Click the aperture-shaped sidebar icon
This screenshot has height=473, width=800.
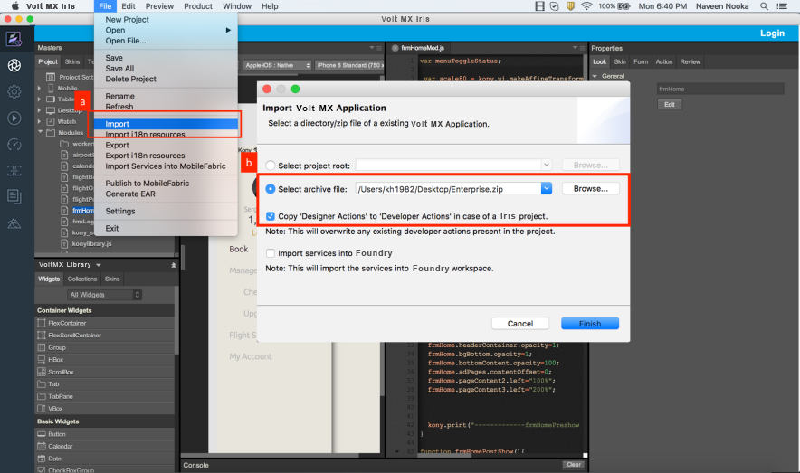point(14,65)
